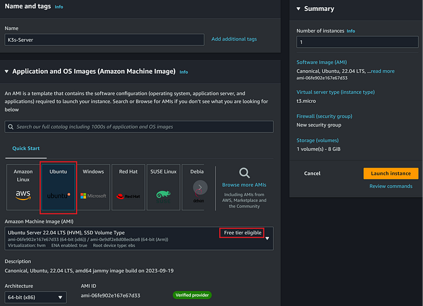Open the Ubuntu Server 22.04 AMI dropdown

coord(139,238)
